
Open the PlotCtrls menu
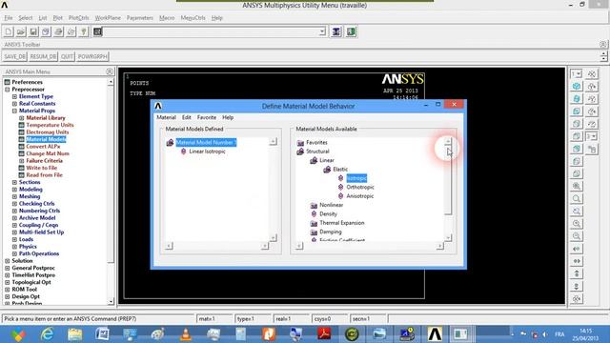click(78, 18)
